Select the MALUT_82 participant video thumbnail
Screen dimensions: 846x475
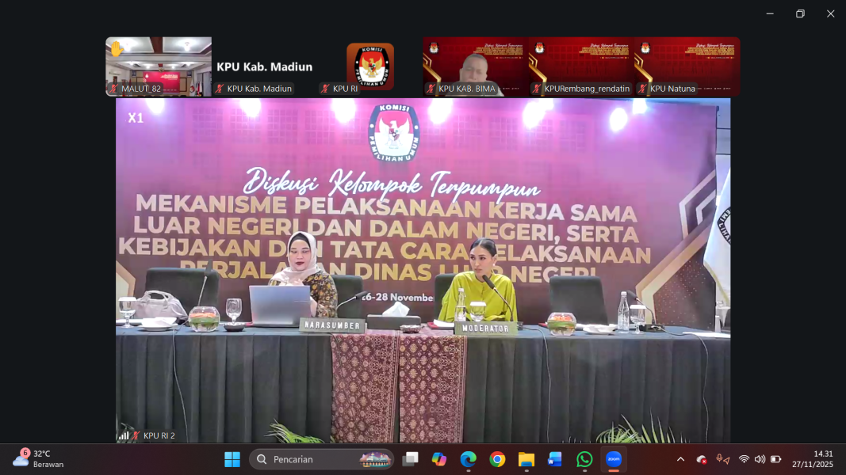[x=159, y=66]
